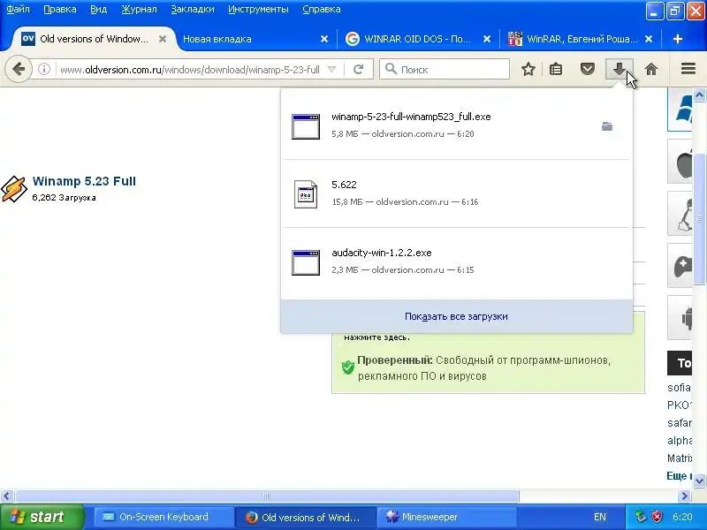Image resolution: width=707 pixels, height=530 pixels.
Task: Expand the address bar history dropdown
Action: (x=332, y=70)
